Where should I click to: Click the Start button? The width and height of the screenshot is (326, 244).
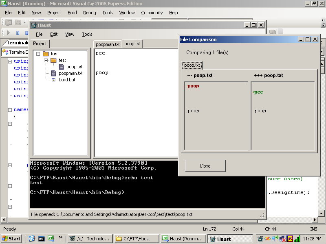(11, 239)
